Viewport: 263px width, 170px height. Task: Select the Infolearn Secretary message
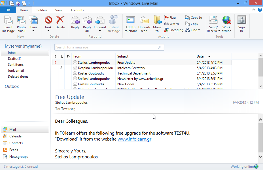coord(142,68)
